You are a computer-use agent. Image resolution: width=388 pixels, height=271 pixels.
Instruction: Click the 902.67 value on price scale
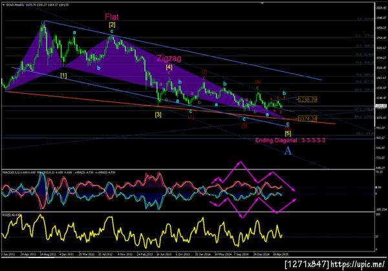pyautogui.click(x=382, y=138)
